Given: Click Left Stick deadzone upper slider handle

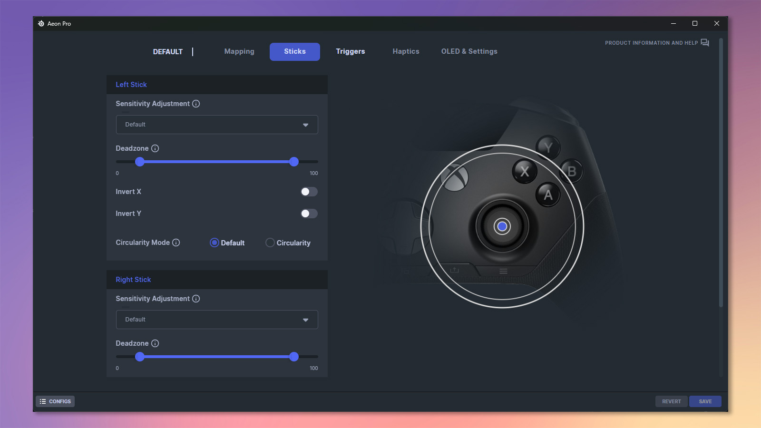Looking at the screenshot, I should [x=294, y=162].
